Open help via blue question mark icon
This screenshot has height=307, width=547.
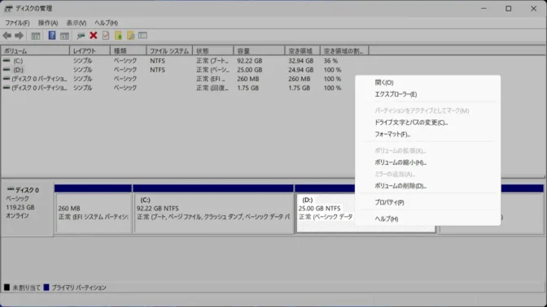(52, 36)
